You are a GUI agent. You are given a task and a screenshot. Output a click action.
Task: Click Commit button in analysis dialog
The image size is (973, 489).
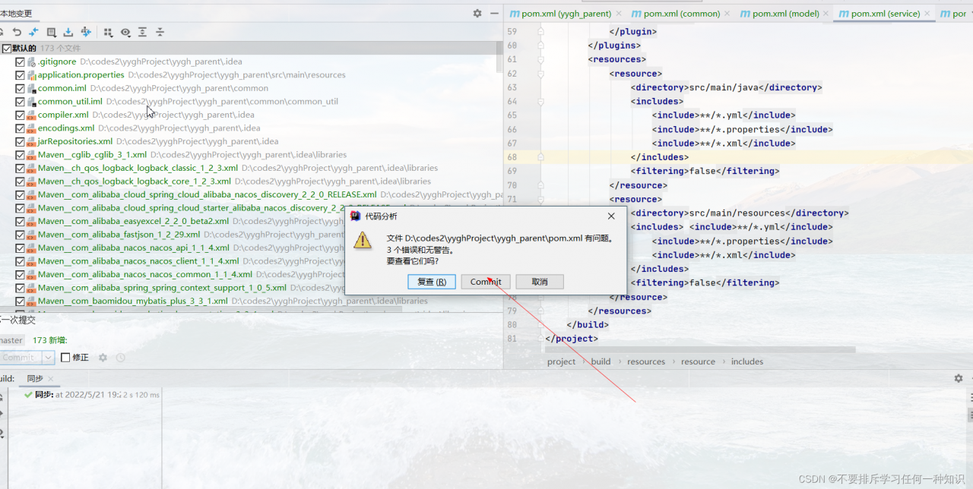(x=486, y=282)
